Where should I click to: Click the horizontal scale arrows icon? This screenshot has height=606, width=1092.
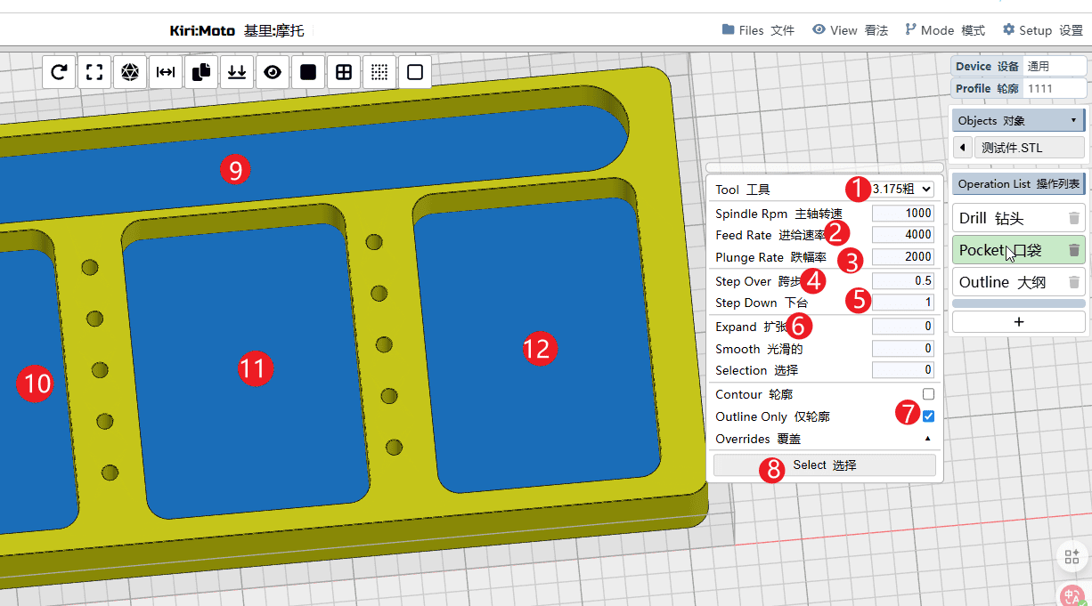(x=166, y=72)
